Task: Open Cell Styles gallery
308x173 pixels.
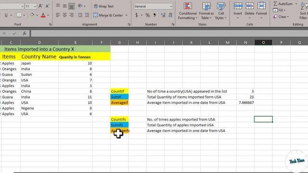Action: pyautogui.click(x=221, y=11)
